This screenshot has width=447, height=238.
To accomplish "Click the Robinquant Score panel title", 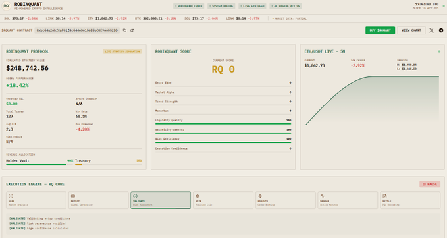I will point(173,51).
